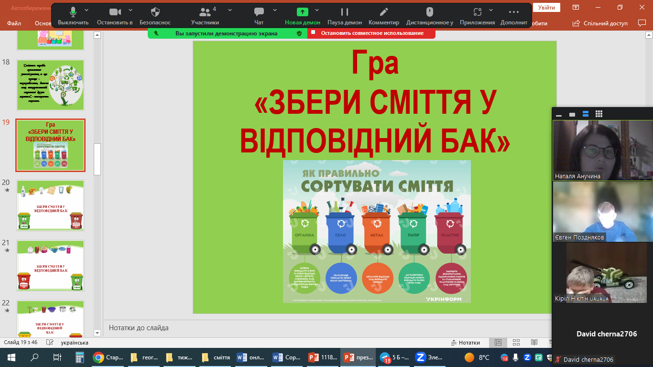The width and height of the screenshot is (653, 367).
Task: Open Windows Start menu
Action: pyautogui.click(x=11, y=357)
